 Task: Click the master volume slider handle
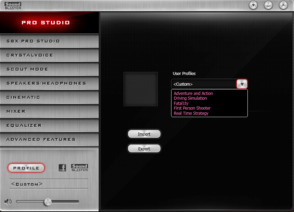tap(48, 202)
